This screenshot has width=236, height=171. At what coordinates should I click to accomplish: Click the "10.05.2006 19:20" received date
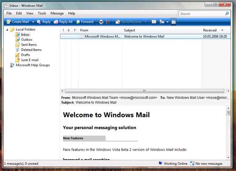point(215,36)
